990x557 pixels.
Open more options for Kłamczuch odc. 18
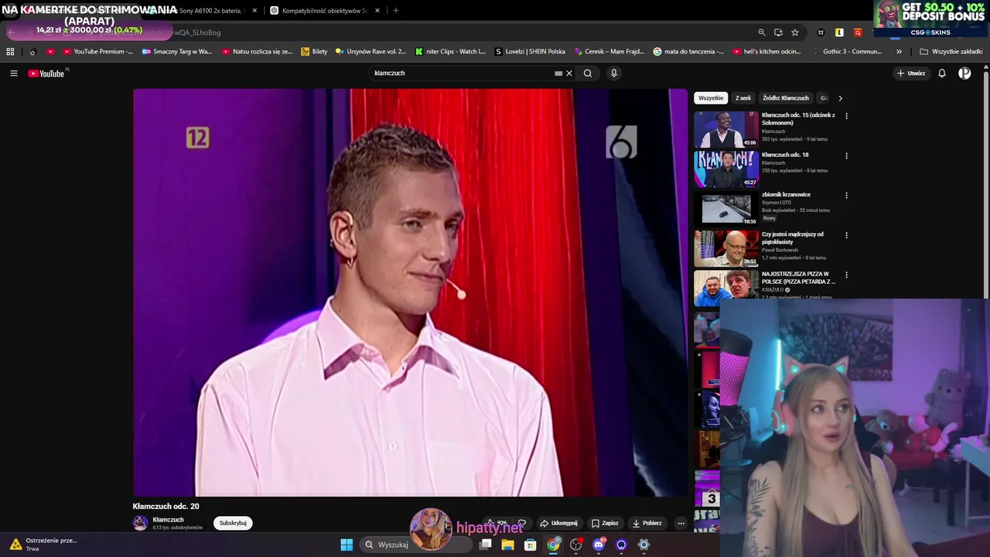[846, 155]
